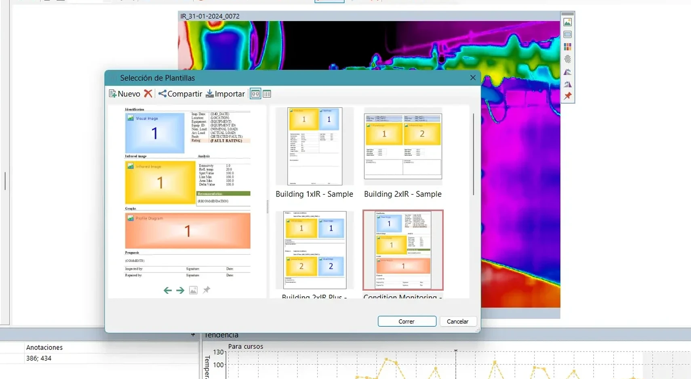Click Importar to import a template
This screenshot has height=379, width=691.
225,94
